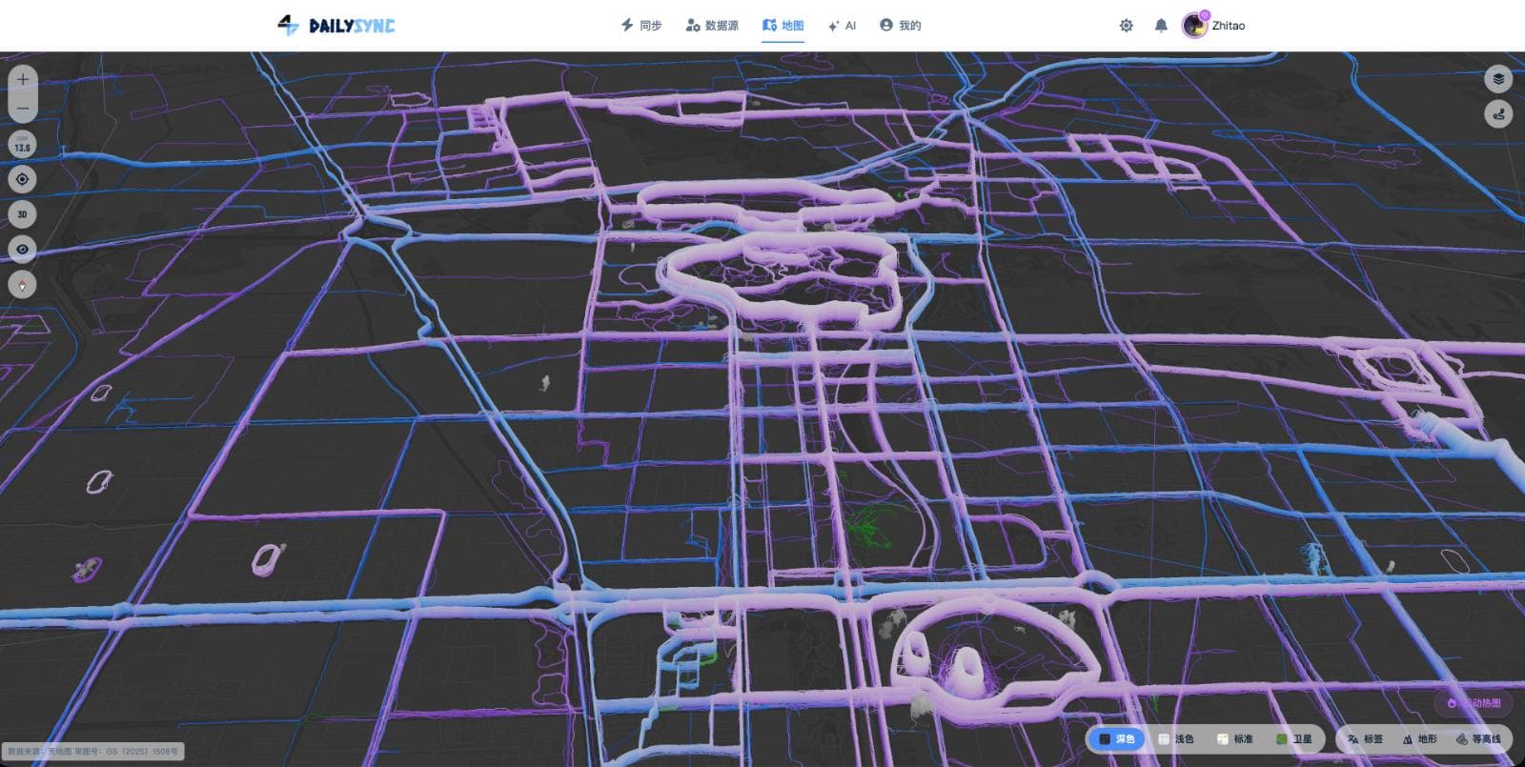Image resolution: width=1525 pixels, height=767 pixels.
Task: Switch to the 卫星 satellite map style
Action: [x=1294, y=739]
